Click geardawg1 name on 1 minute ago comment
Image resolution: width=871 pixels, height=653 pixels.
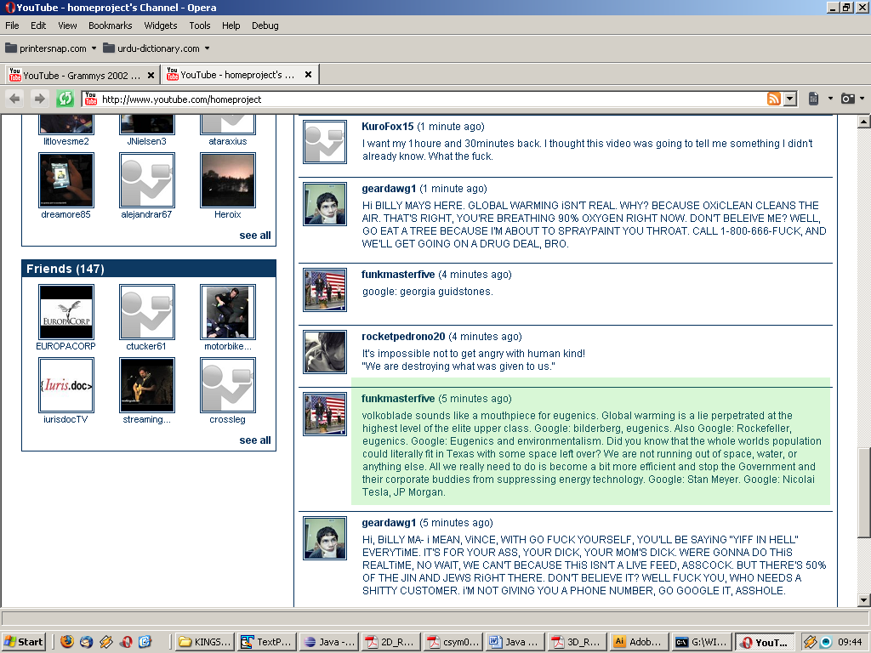[x=389, y=189]
